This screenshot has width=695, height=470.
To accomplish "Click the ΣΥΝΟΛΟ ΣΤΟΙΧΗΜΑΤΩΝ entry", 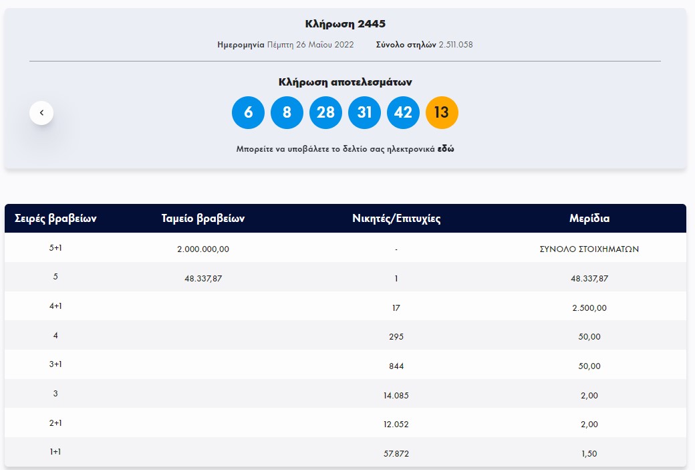I will click(x=589, y=248).
